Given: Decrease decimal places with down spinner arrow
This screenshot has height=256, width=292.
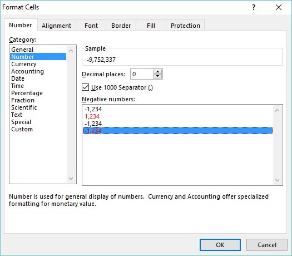Looking at the screenshot, I should pyautogui.click(x=157, y=76).
